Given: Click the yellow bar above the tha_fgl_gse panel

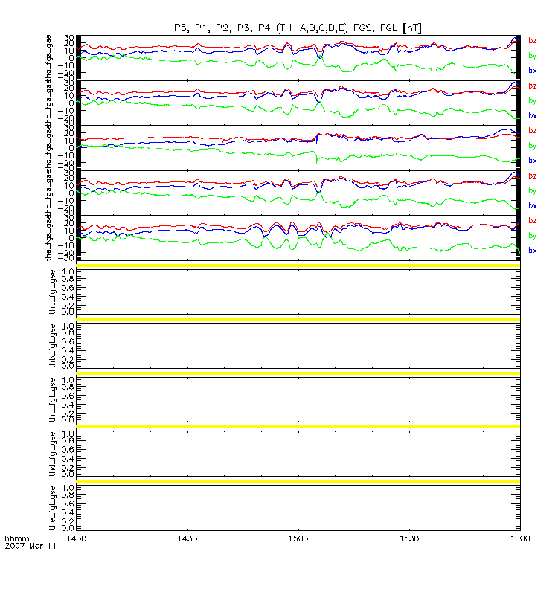Looking at the screenshot, I should (298, 266).
